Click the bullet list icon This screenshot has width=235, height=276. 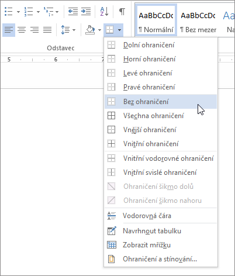[8, 12]
